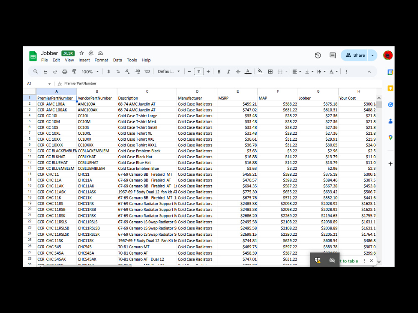Increase font size with plus button

coord(208,72)
